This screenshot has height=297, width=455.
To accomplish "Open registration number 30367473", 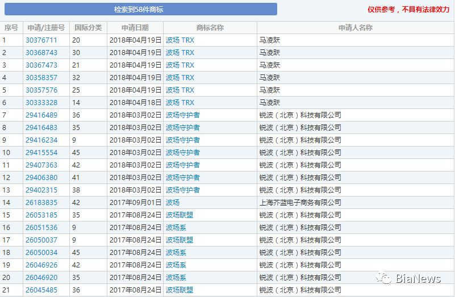I will click(x=41, y=65).
